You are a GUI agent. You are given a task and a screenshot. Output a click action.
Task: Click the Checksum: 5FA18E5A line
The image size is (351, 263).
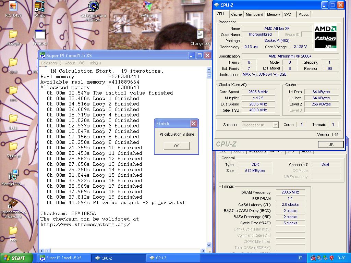pyautogui.click(x=68, y=213)
